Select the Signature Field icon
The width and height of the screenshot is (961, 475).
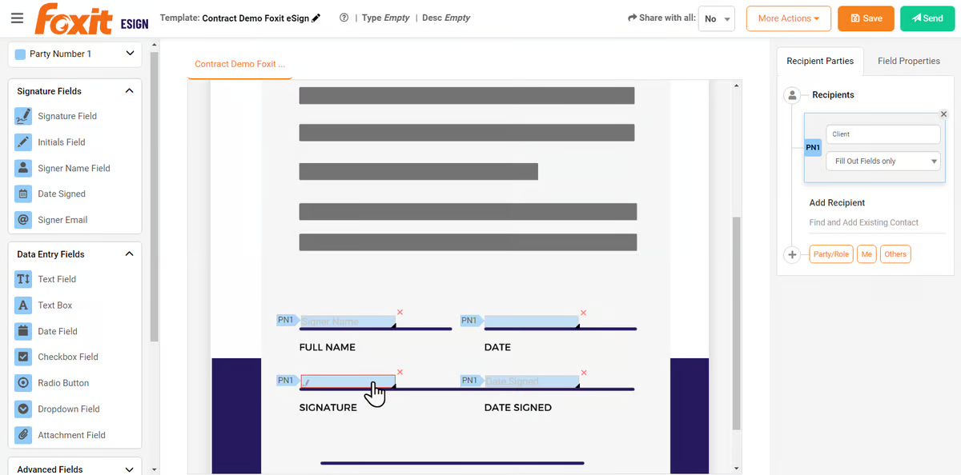pyautogui.click(x=23, y=116)
